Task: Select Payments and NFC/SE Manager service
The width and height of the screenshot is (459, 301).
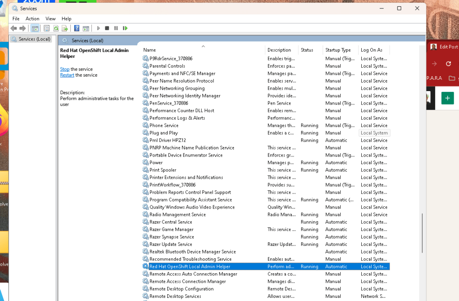Action: pos(266,73)
